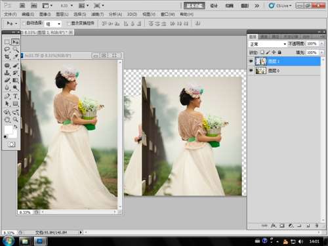Select the Rectangular Marquee tool
Screen dimensions: 328x246
pos(7,42)
